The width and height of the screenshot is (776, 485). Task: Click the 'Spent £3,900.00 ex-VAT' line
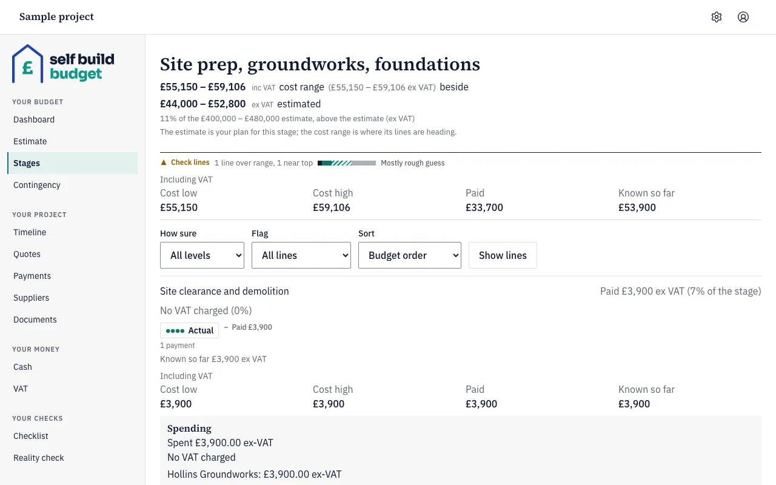[220, 443]
